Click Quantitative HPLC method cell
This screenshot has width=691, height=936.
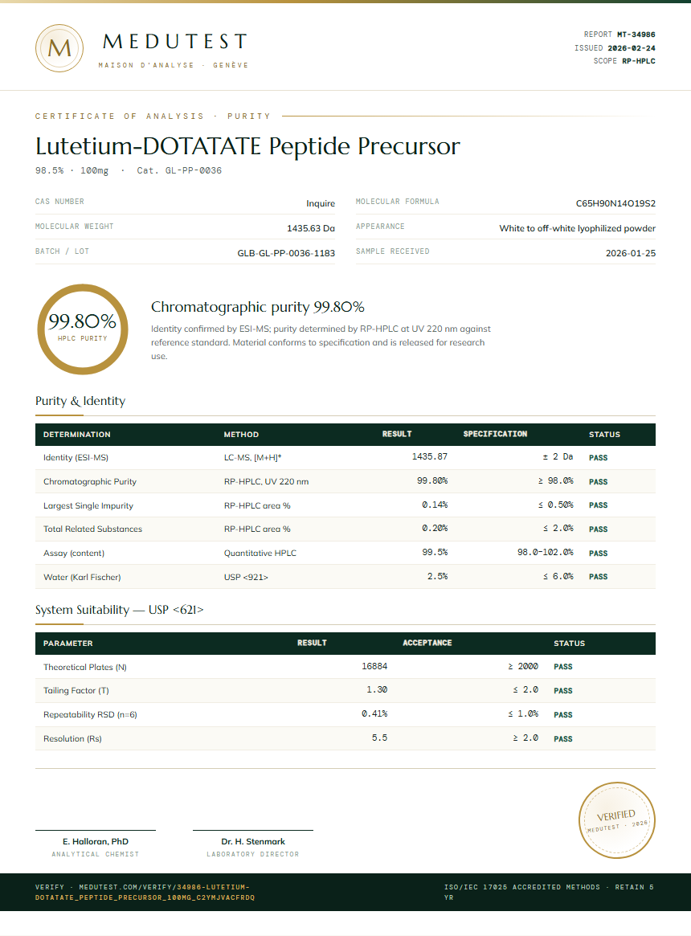260,554
